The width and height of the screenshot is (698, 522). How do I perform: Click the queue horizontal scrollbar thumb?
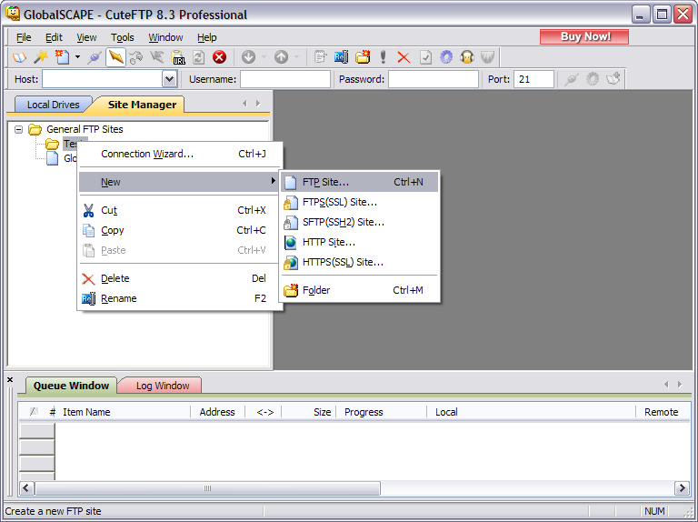pos(207,488)
